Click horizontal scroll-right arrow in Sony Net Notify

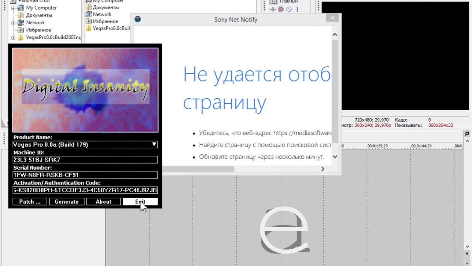click(x=323, y=169)
